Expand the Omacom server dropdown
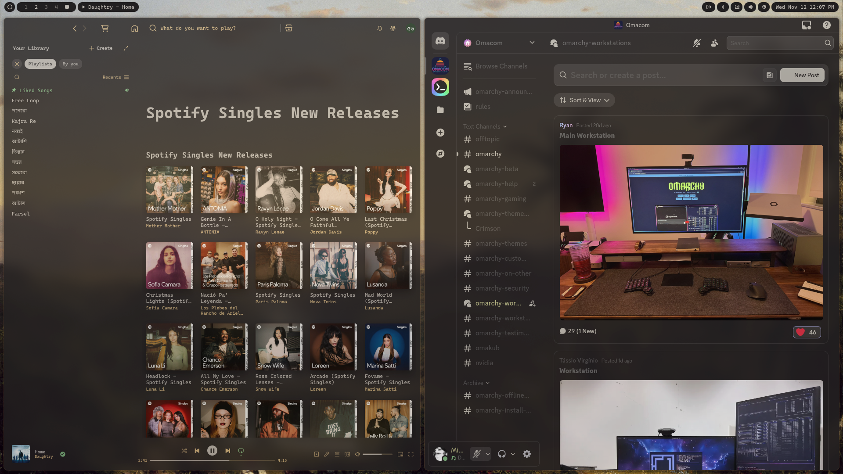 [532, 43]
